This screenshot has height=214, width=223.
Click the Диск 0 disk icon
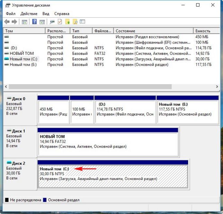tap(9, 98)
